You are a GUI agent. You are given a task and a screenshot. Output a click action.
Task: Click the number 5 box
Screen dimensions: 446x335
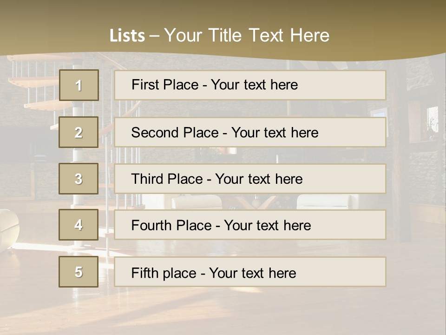coord(79,272)
